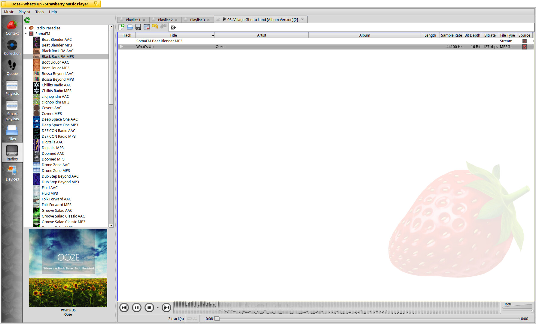Screen dimensions: 536x324
Task: Stop playback
Action: [x=149, y=307]
